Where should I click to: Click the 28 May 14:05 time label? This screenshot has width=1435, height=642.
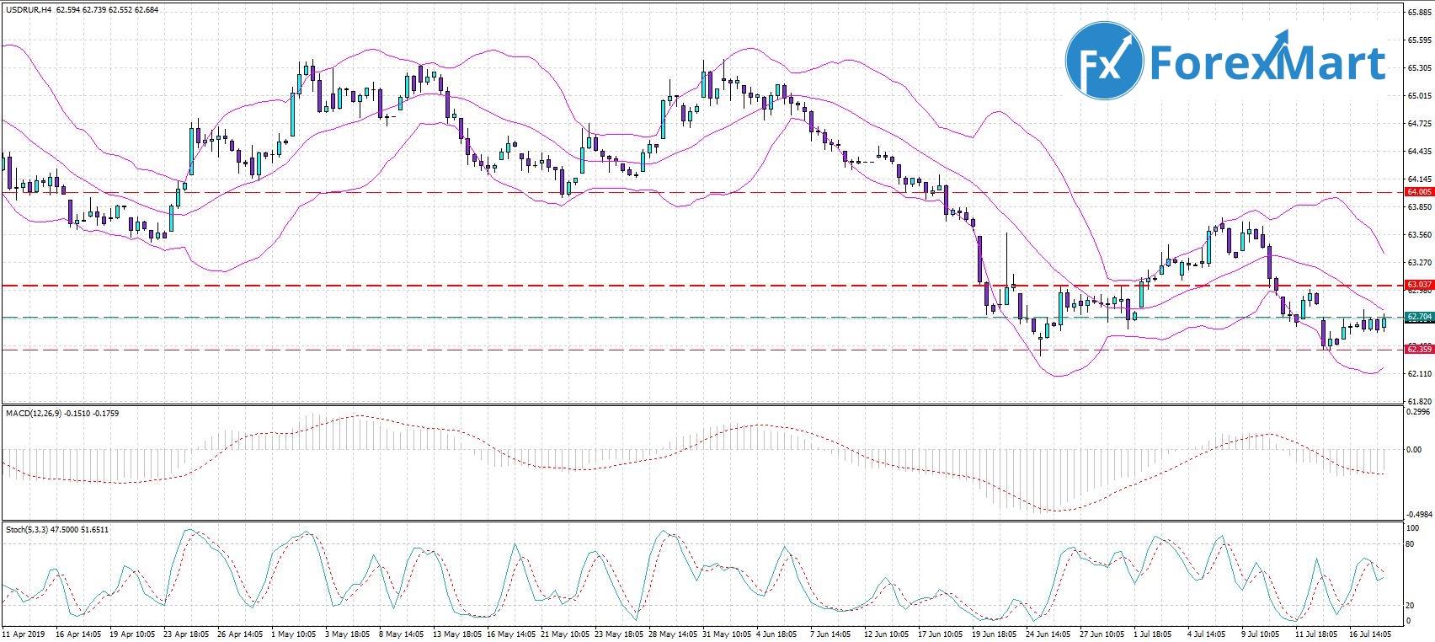(x=672, y=633)
